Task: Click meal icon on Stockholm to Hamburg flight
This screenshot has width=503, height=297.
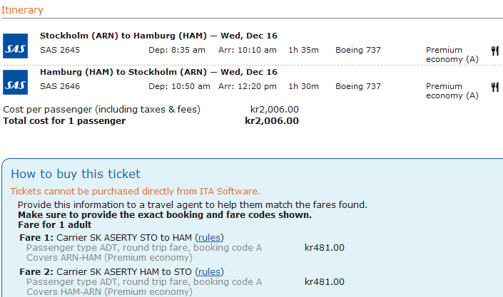Action: point(494,51)
